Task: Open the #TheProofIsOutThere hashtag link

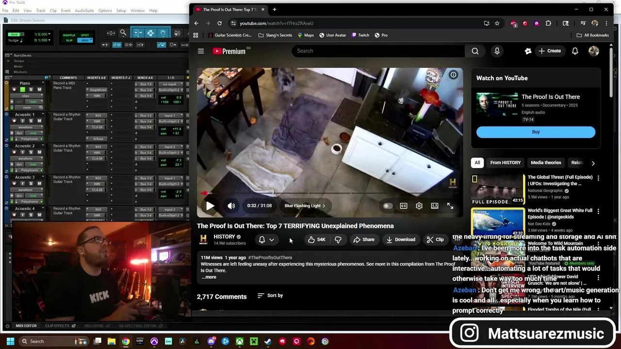Action: 270,257
